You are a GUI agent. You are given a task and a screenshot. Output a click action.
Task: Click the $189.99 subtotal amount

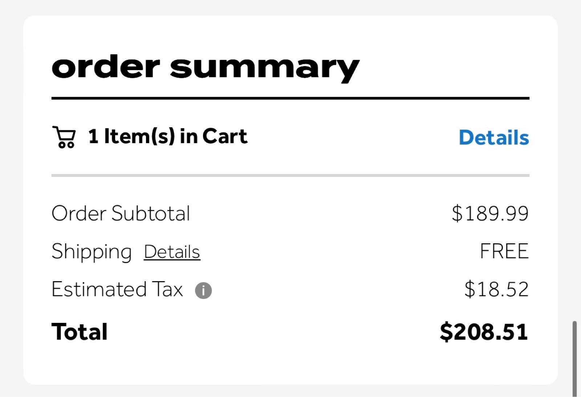click(x=490, y=213)
